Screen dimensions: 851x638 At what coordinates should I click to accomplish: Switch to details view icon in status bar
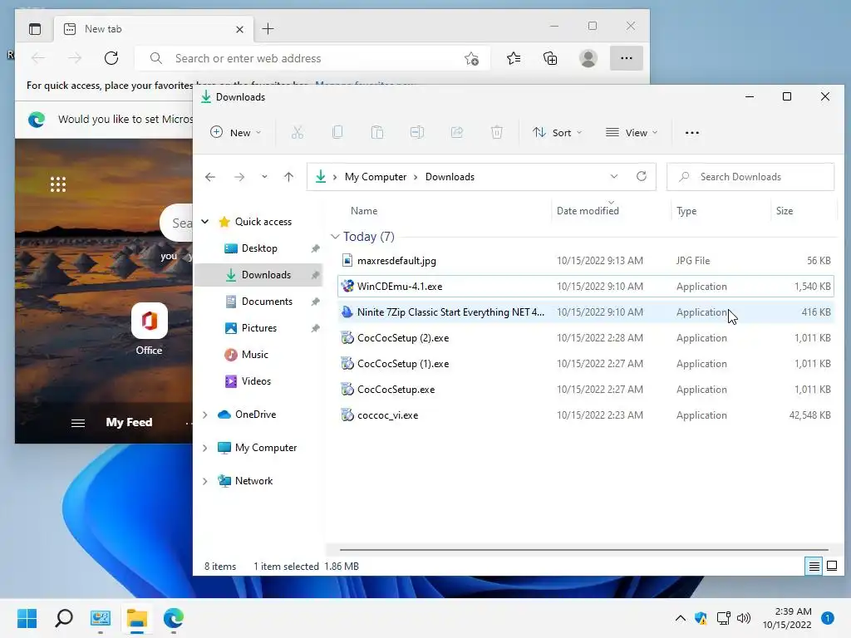click(x=814, y=567)
